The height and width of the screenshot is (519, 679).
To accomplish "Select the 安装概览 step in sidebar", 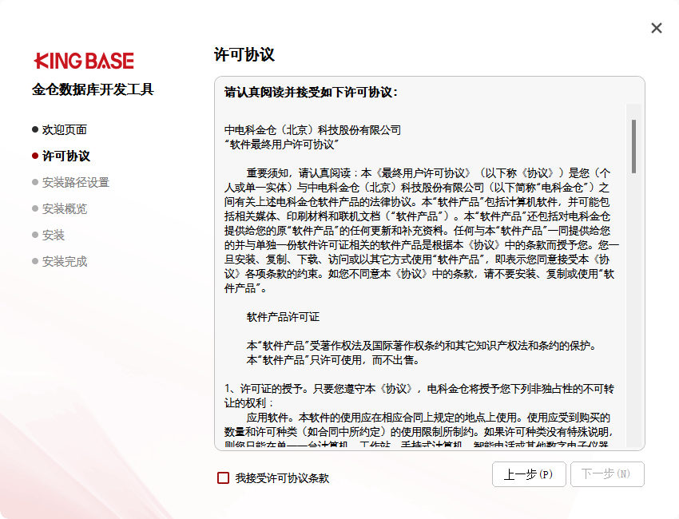I will click(65, 208).
